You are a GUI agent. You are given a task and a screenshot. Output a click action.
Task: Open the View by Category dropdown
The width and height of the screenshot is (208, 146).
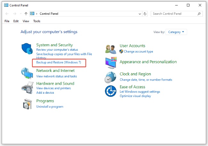click(176, 32)
